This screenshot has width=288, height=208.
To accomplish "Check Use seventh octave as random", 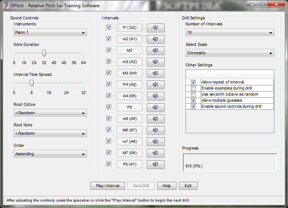I will [x=193, y=94].
